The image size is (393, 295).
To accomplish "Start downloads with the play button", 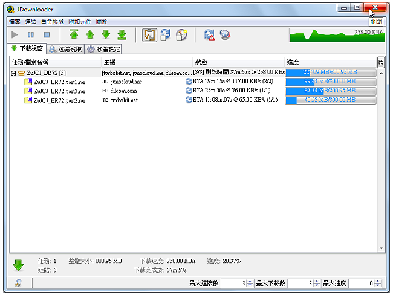I will [x=15, y=35].
